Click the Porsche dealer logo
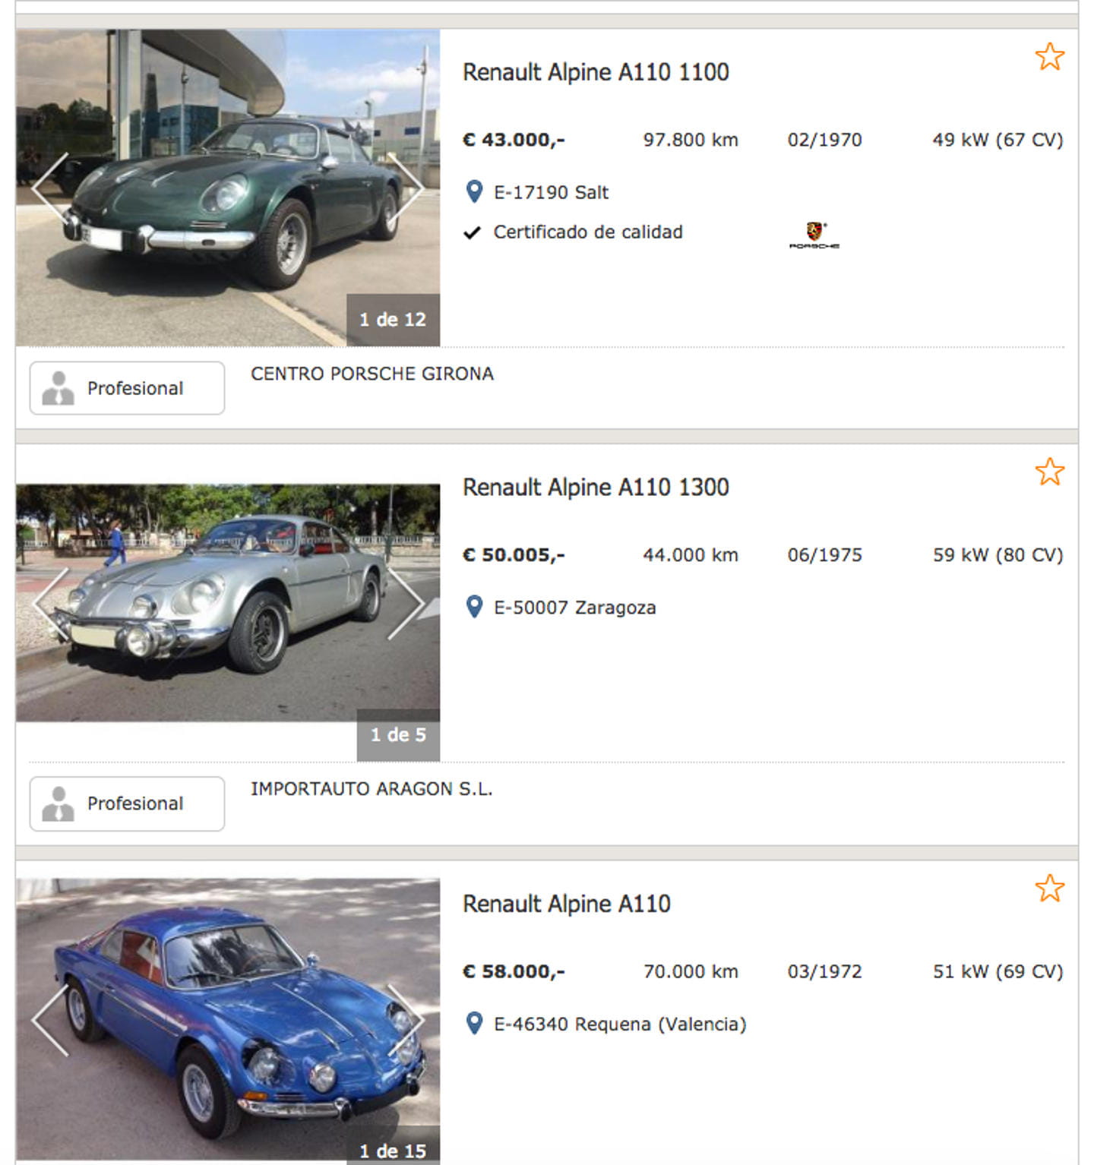 tap(814, 235)
